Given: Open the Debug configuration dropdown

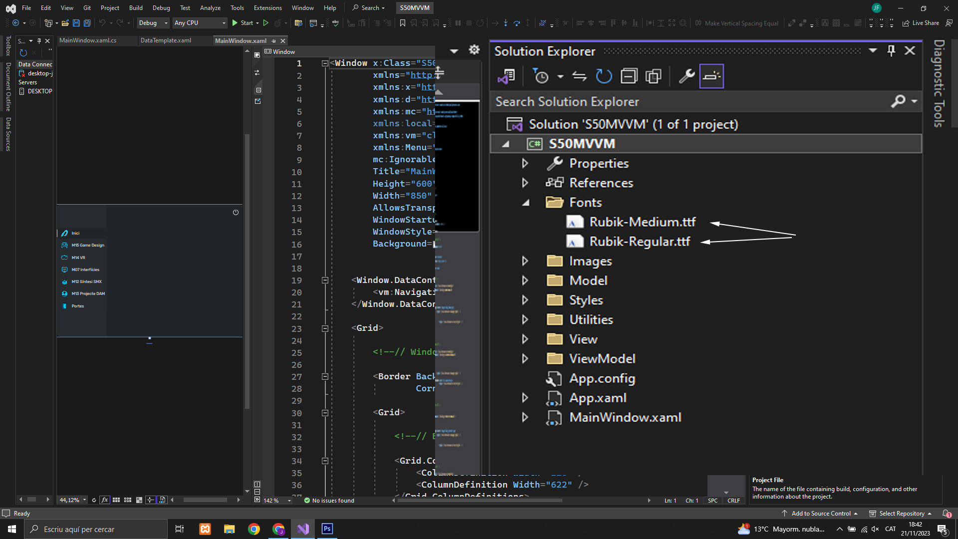Looking at the screenshot, I should 153,23.
